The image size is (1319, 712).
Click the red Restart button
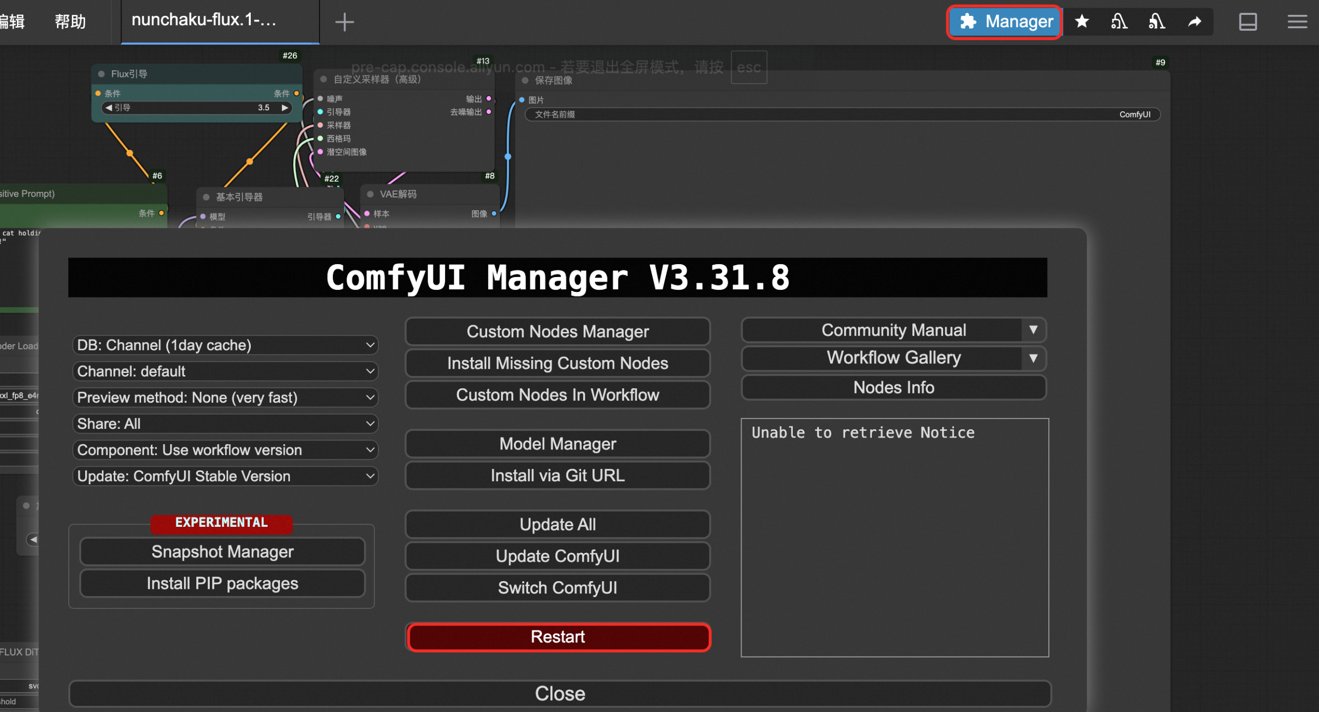point(558,637)
